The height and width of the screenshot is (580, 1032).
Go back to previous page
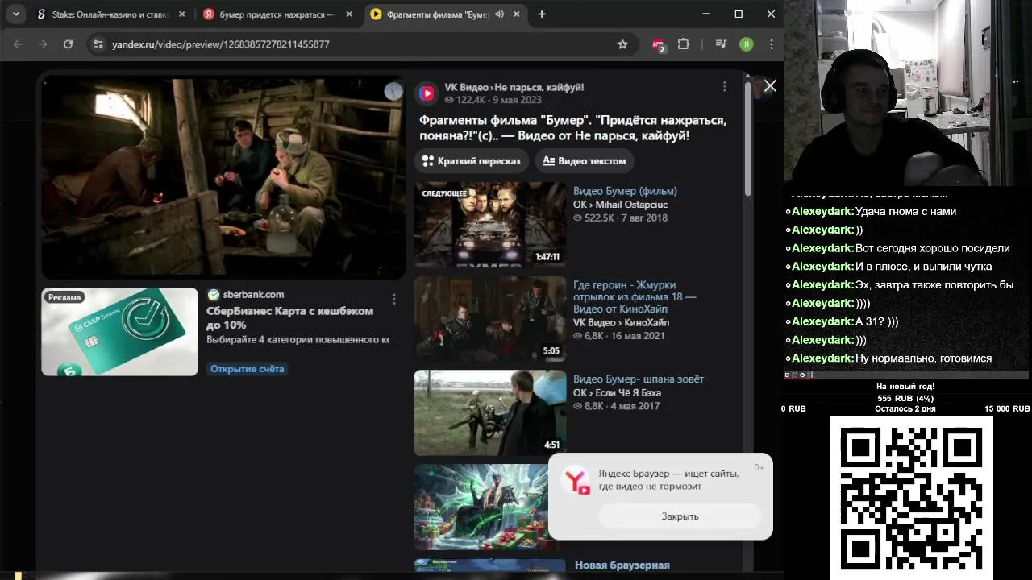(x=18, y=44)
